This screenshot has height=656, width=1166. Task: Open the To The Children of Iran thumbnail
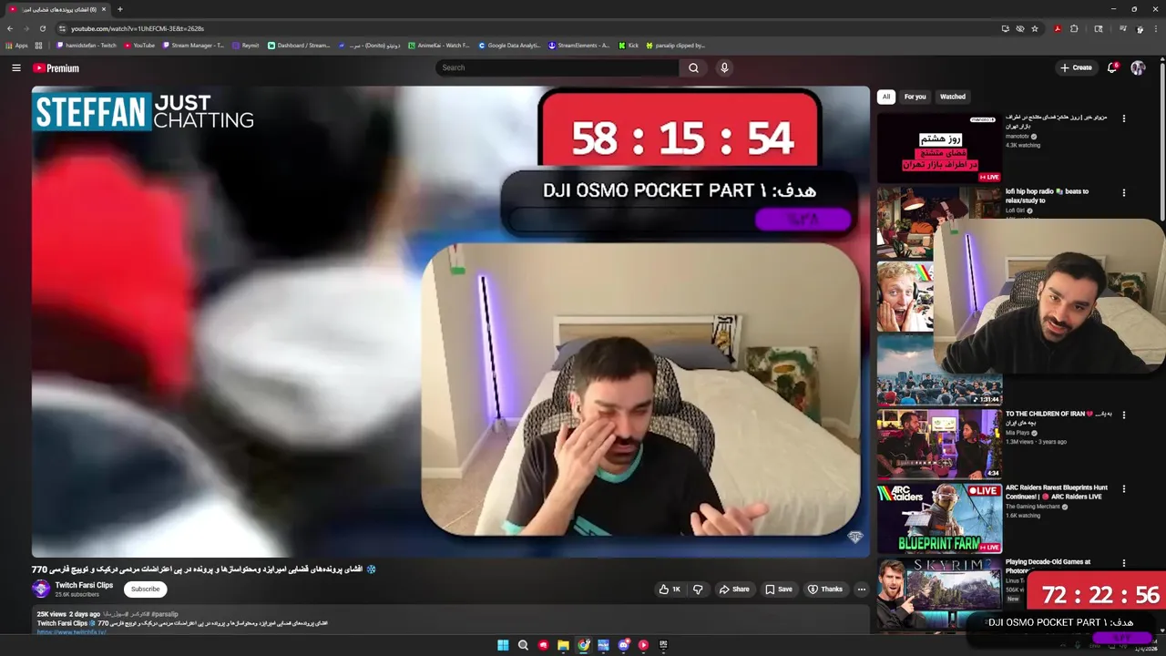(x=939, y=444)
